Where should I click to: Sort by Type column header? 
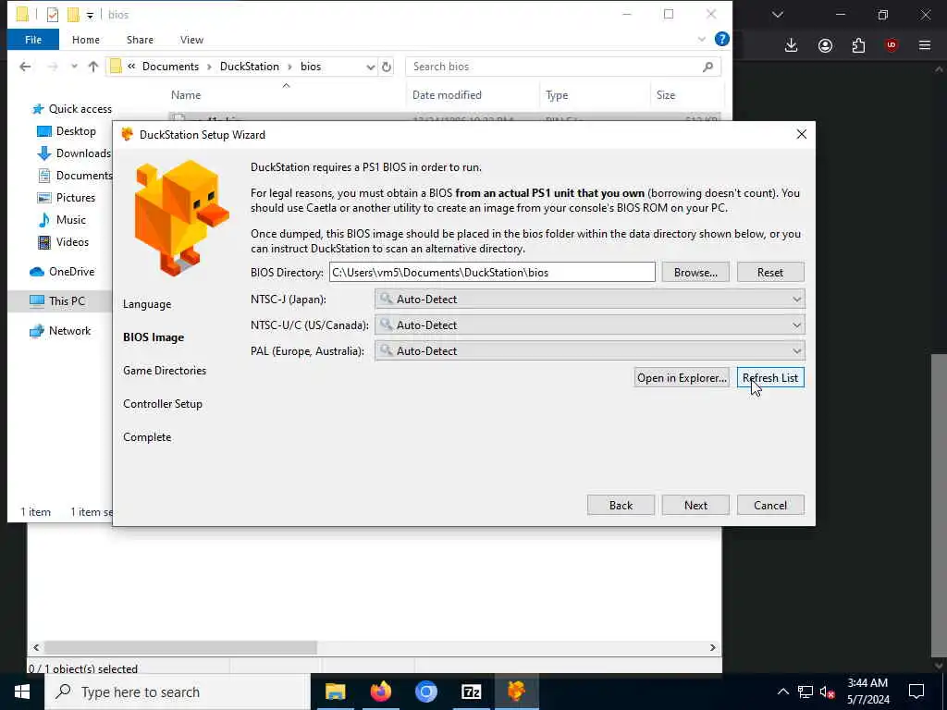tap(557, 95)
